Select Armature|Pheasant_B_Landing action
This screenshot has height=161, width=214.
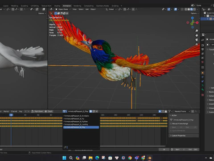(x=81, y=124)
